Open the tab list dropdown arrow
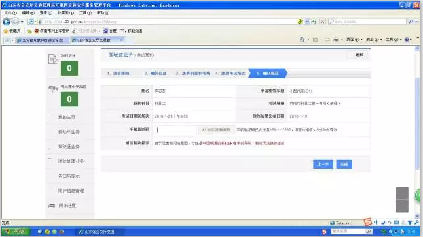This screenshot has height=237, width=423. pyautogui.click(x=12, y=40)
